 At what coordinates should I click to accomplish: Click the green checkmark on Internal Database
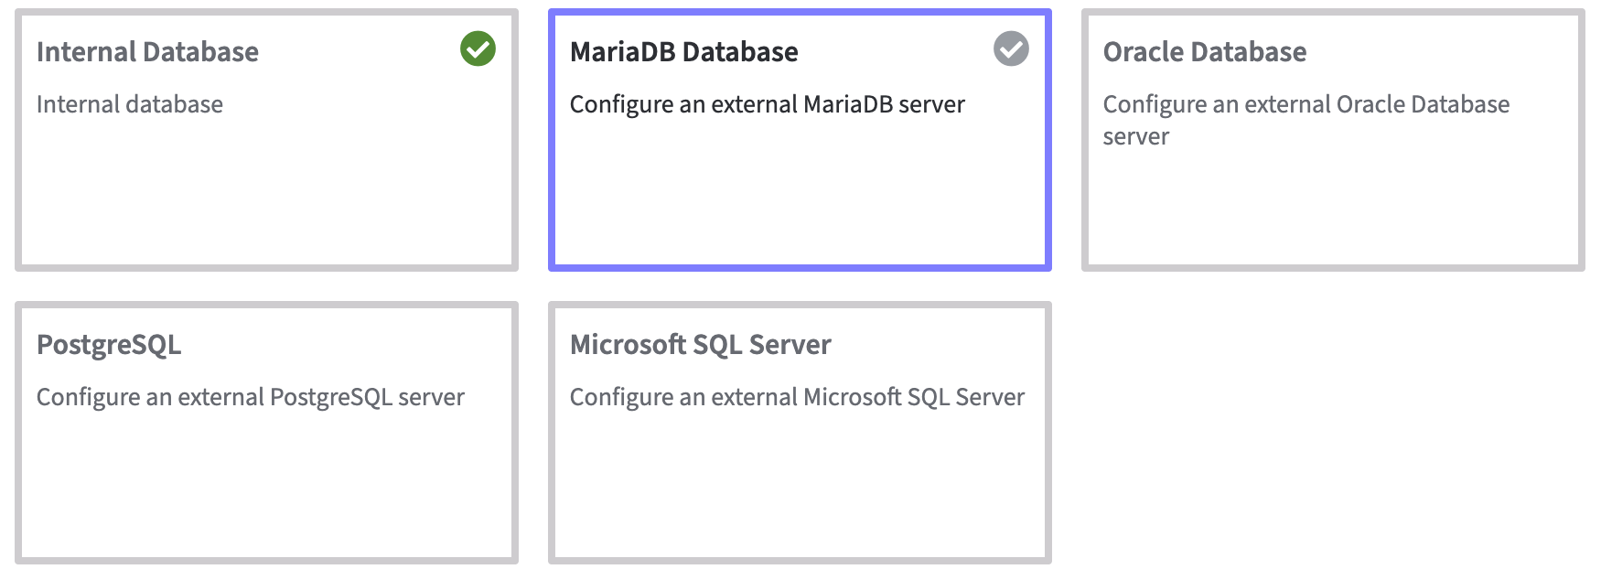(x=479, y=50)
